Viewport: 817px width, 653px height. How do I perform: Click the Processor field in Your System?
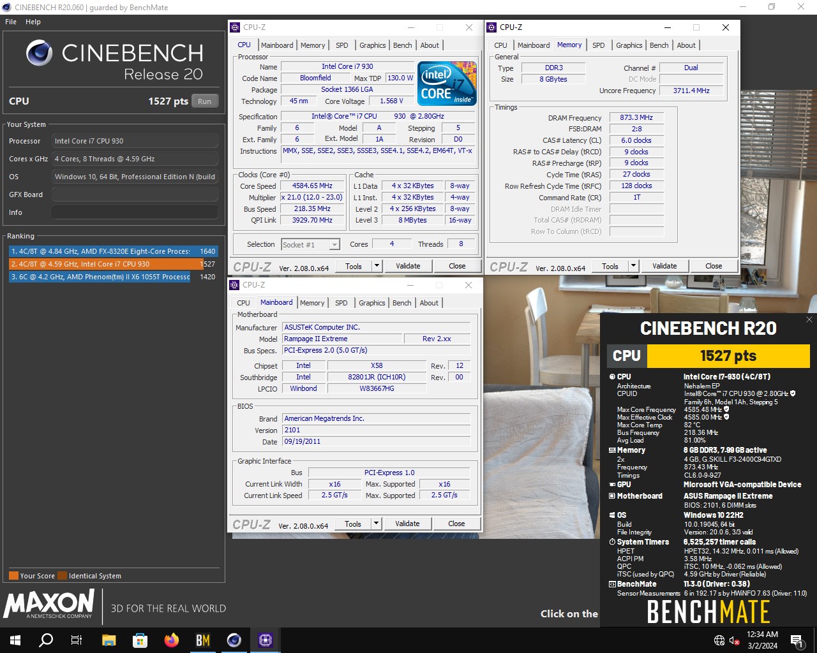135,141
